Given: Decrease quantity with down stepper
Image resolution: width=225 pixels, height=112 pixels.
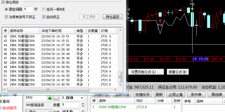Looking at the screenshot, I should 83,106.
